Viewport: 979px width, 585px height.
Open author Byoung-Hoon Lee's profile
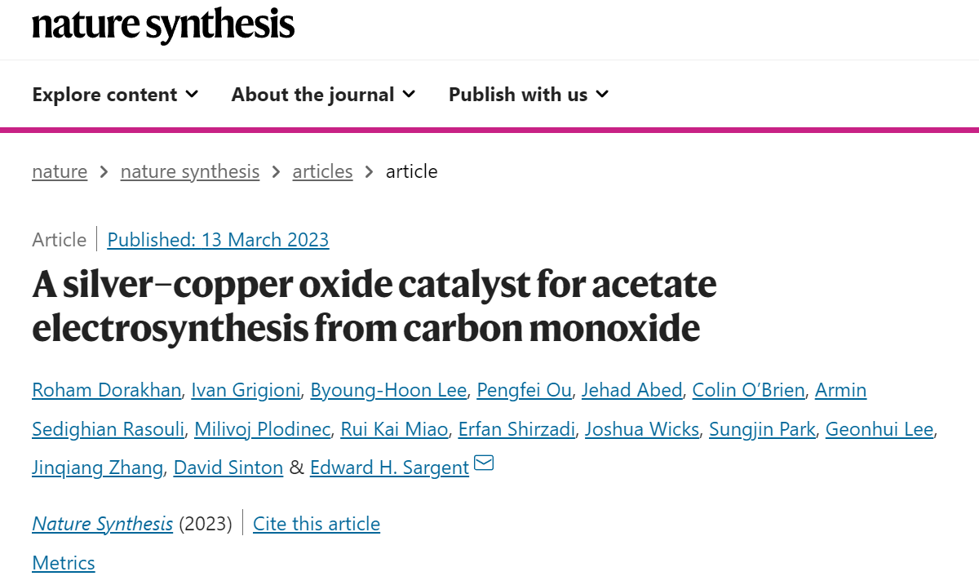pyautogui.click(x=388, y=390)
